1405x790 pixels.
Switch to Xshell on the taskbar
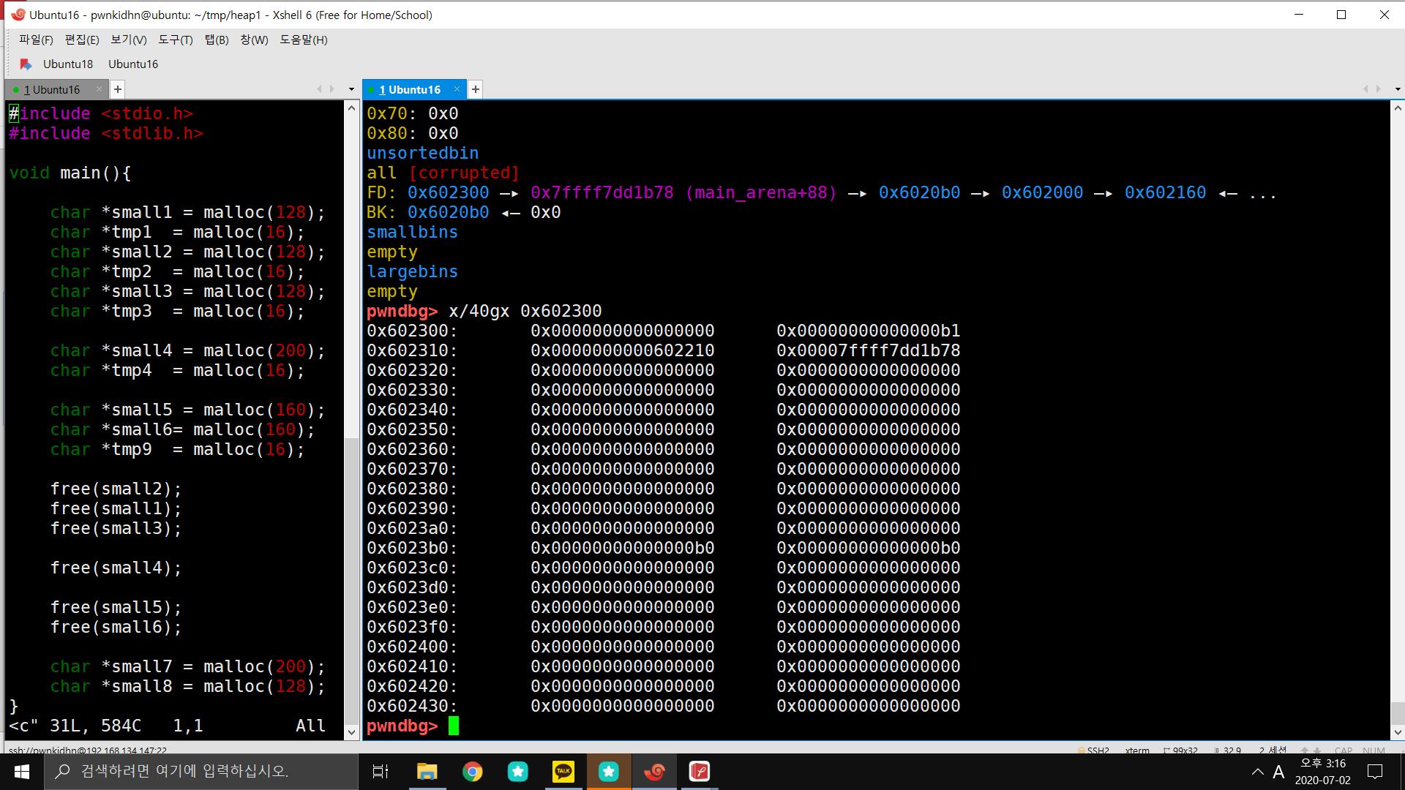click(x=654, y=772)
